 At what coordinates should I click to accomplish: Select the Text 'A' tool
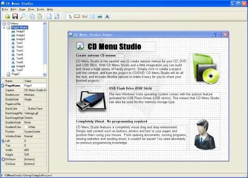click(107, 16)
